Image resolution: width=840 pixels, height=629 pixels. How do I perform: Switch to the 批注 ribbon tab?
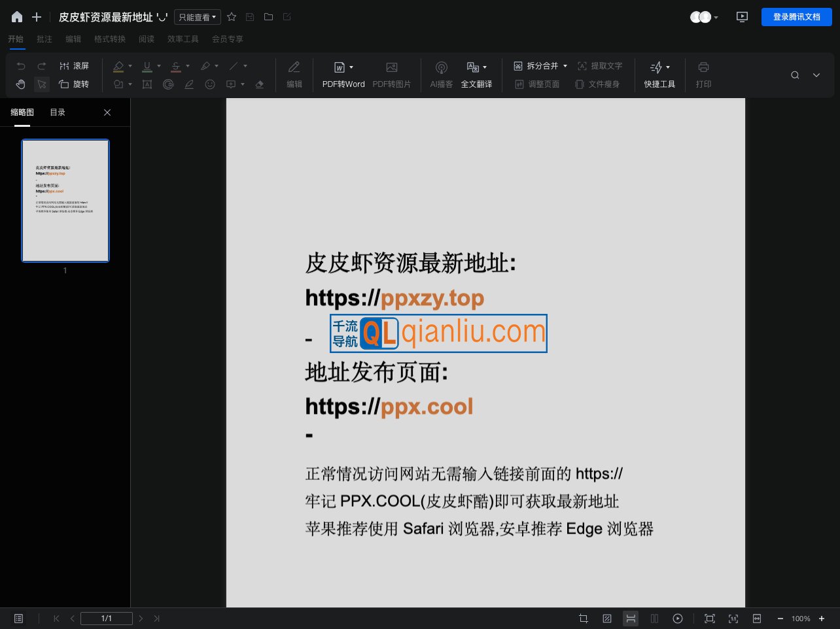44,39
